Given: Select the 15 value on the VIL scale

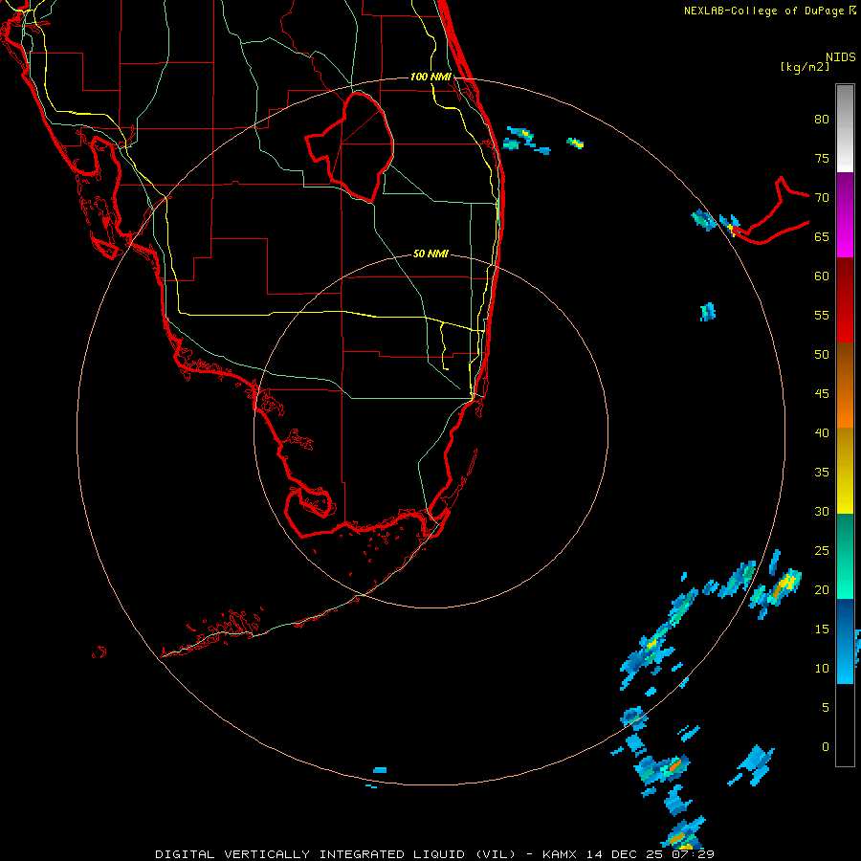Looking at the screenshot, I should [x=822, y=629].
